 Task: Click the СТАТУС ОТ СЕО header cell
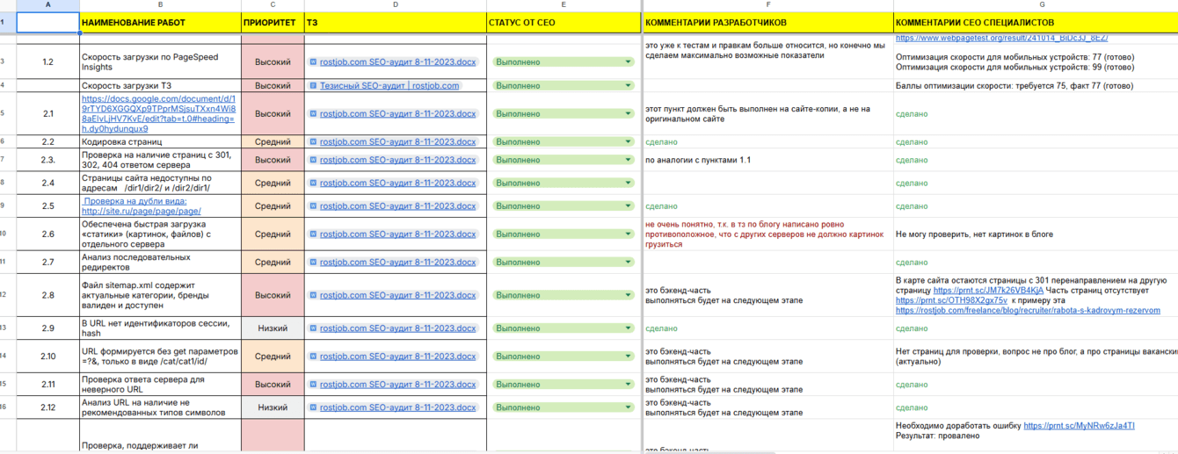tap(564, 22)
